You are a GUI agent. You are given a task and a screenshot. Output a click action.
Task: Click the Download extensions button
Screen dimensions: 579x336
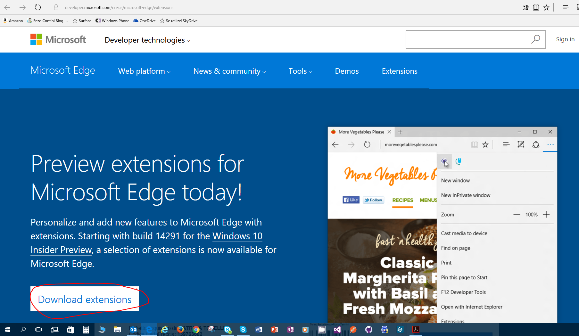(85, 299)
